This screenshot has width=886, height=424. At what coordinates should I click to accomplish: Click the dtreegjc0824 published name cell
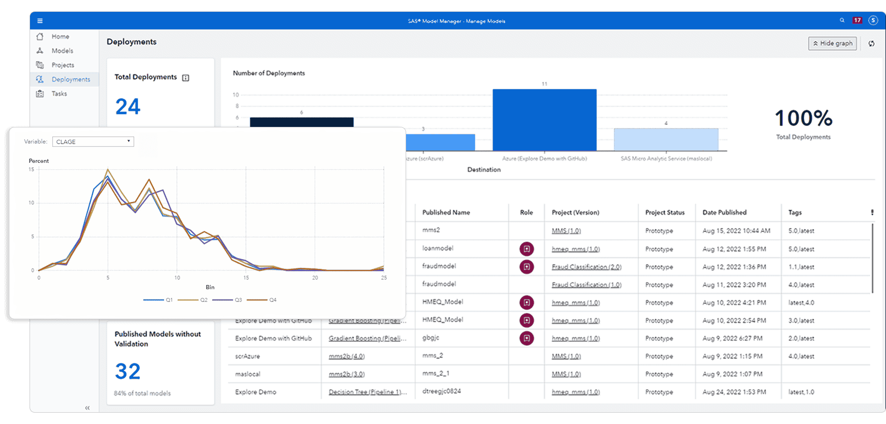click(x=442, y=392)
